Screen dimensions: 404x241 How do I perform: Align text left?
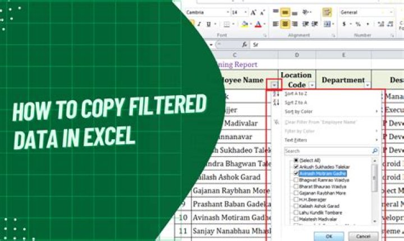pos(276,24)
